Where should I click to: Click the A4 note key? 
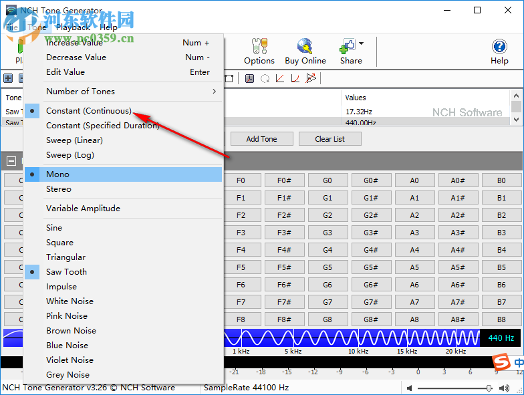tap(414, 250)
